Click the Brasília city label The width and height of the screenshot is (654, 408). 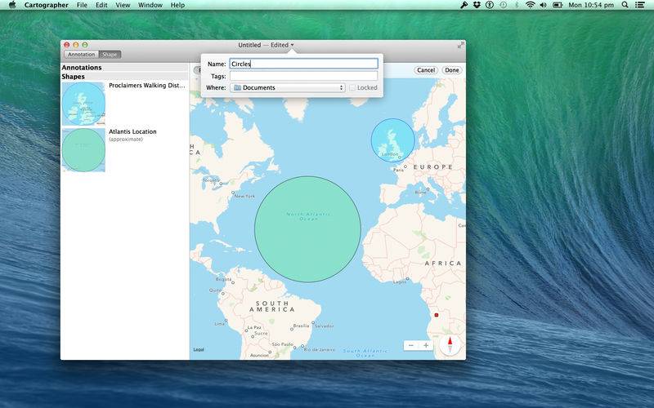301,326
